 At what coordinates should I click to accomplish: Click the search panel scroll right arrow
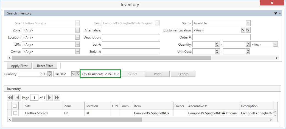tap(276, 58)
